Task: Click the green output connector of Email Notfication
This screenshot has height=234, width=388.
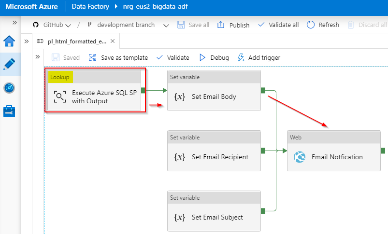Action: pos(383,151)
